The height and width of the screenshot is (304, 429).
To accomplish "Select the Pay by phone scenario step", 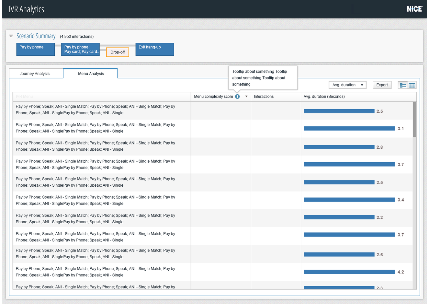I will [36, 49].
